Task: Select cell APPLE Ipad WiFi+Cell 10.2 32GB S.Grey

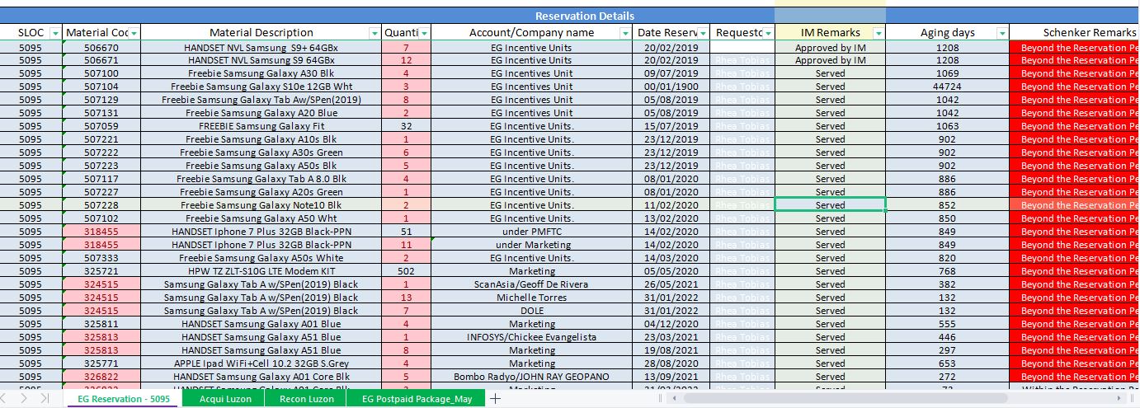Action: point(261,363)
